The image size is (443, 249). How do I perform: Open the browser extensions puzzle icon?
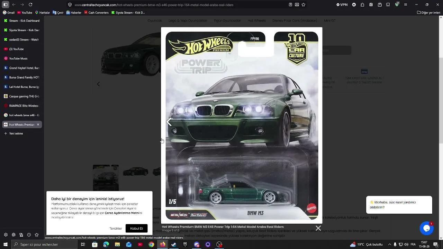[362, 4]
